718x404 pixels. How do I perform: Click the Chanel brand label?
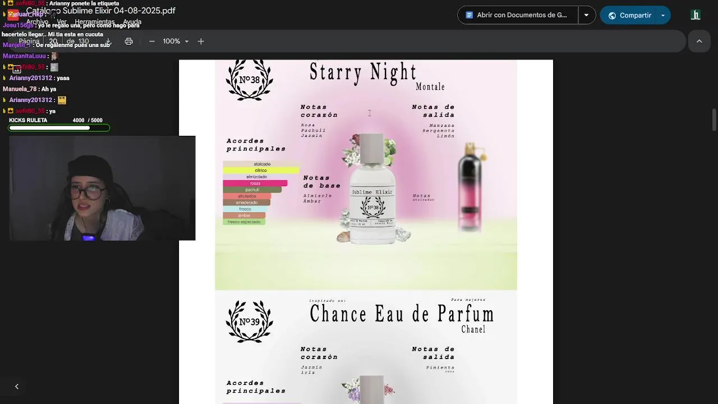pyautogui.click(x=473, y=329)
